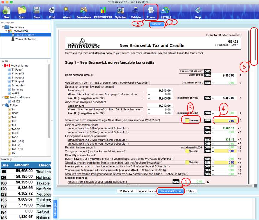Open T1 Page 2 form
Viewport: 259px width, 220px height.
tap(18, 74)
